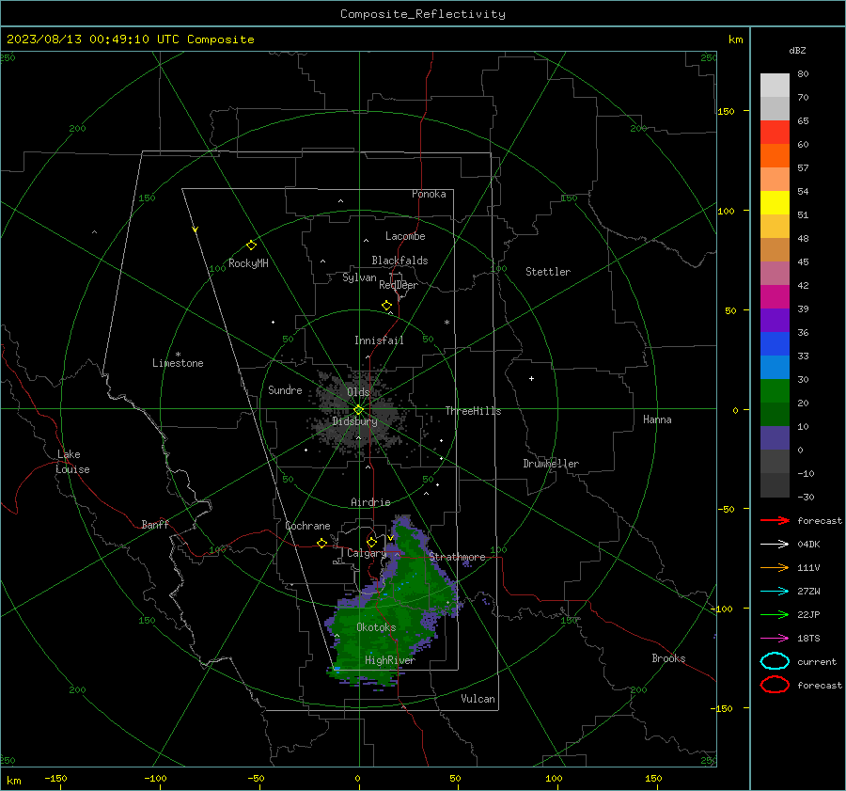Click the Stettler town label

pos(548,272)
